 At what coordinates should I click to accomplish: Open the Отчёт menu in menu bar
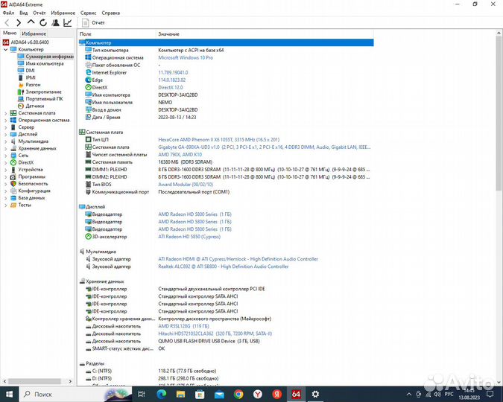(x=39, y=13)
